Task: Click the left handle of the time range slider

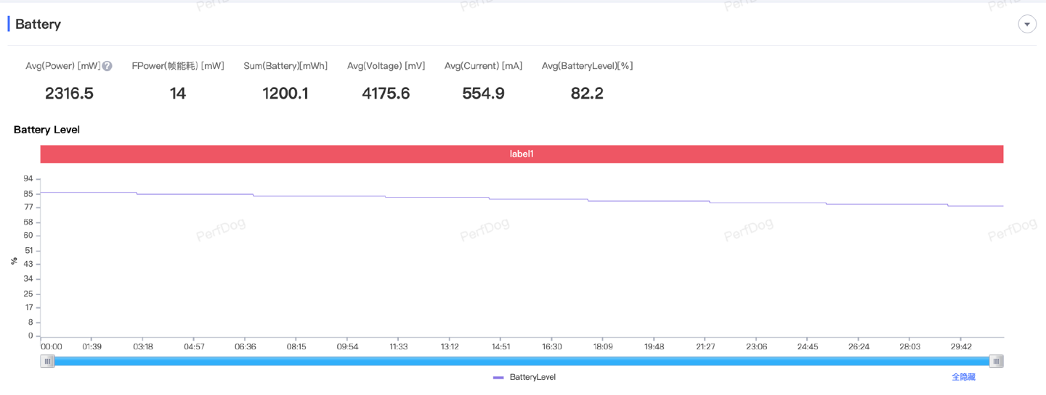Action: [47, 361]
